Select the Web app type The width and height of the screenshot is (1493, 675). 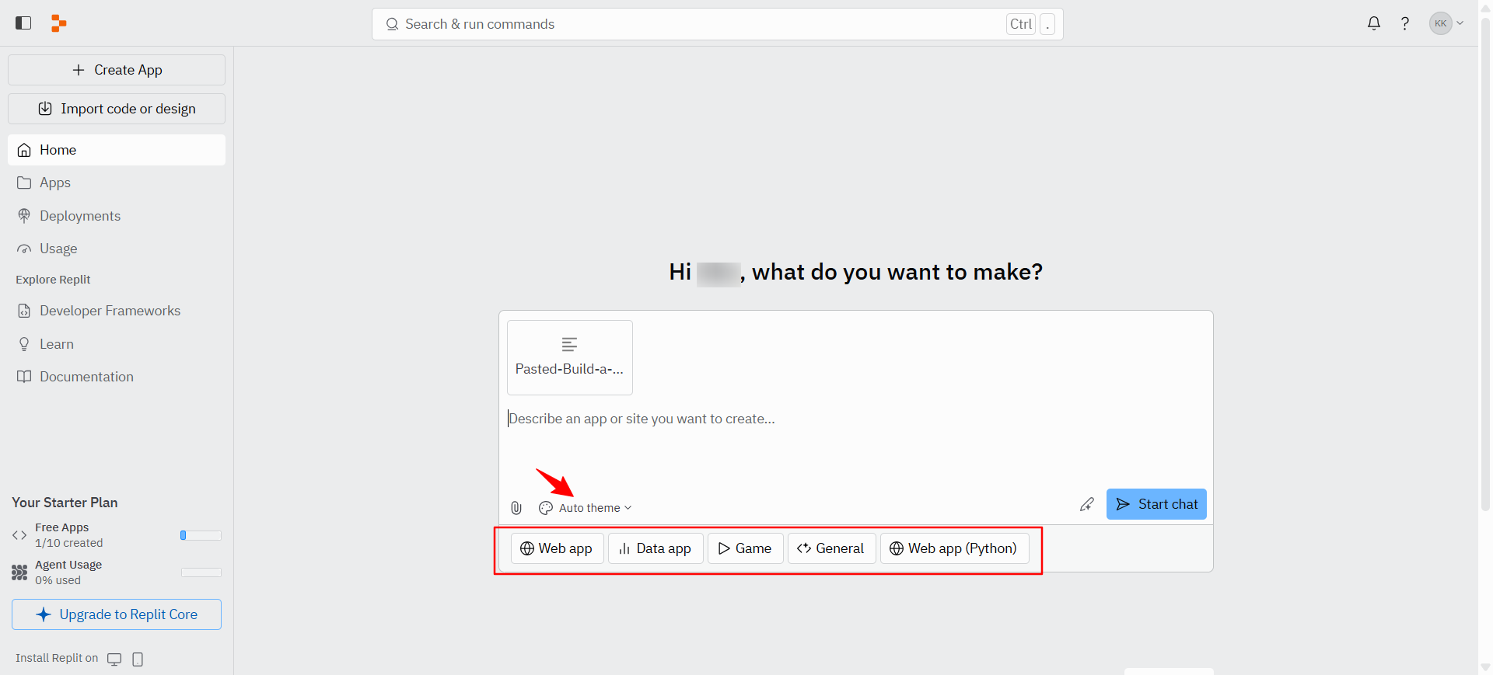point(557,548)
